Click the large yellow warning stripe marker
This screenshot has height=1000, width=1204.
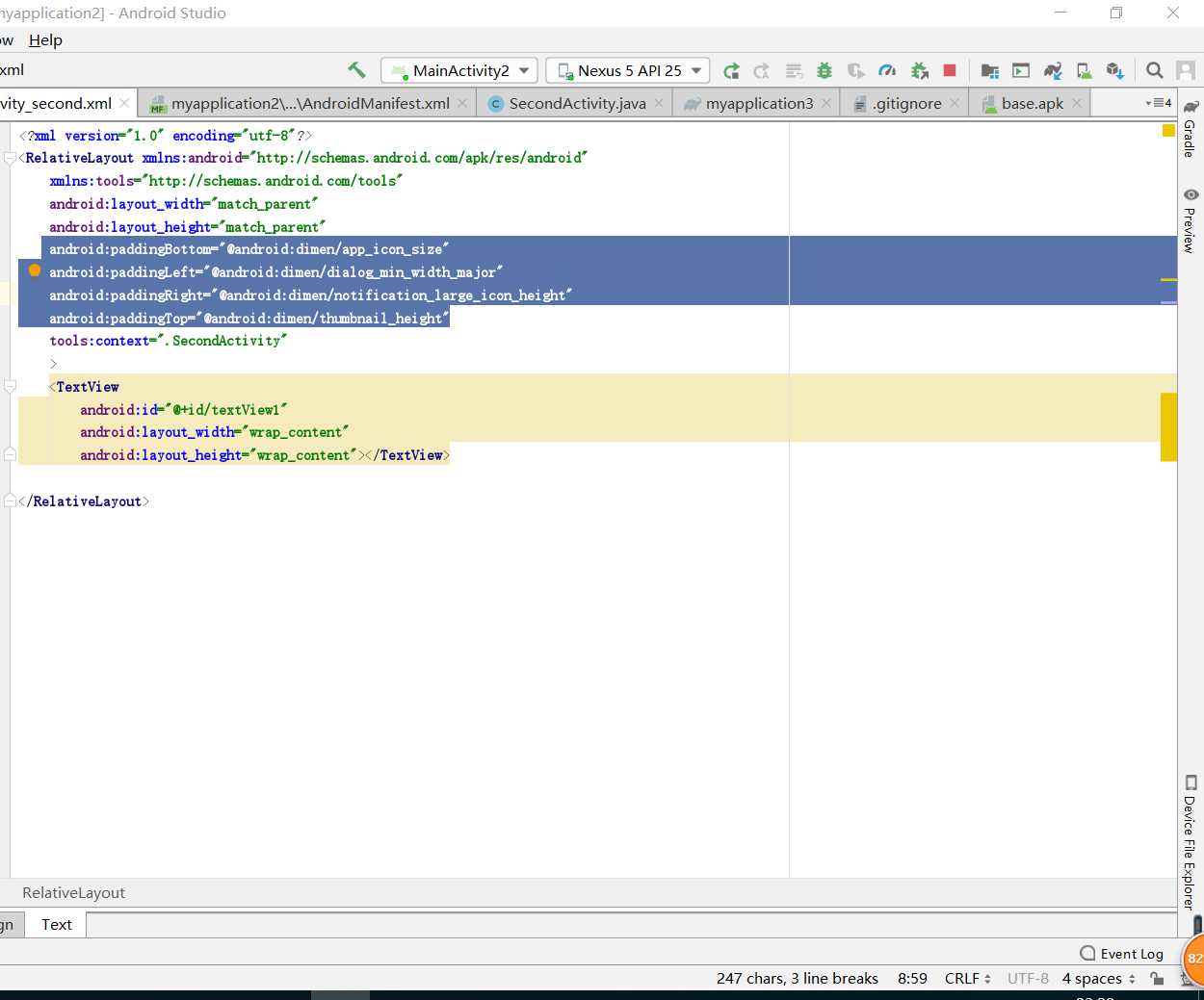click(1168, 426)
